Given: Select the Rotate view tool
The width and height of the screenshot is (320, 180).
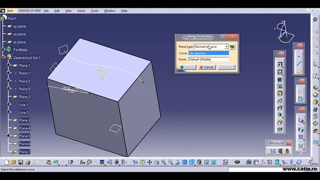Looking at the screenshot, I should click(x=156, y=162).
